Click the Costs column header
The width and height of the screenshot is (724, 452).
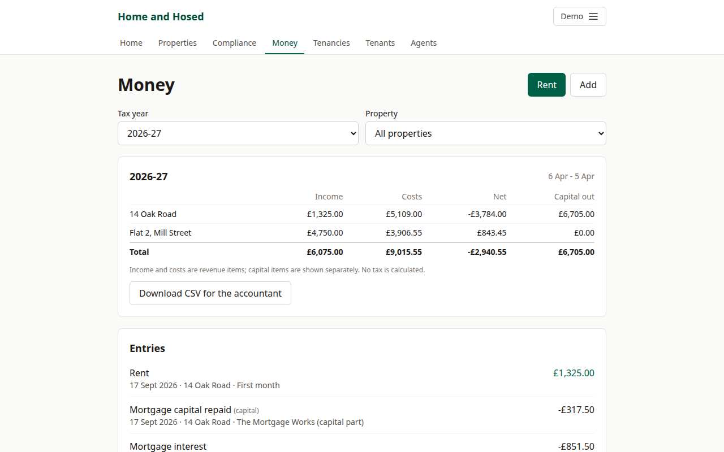412,197
